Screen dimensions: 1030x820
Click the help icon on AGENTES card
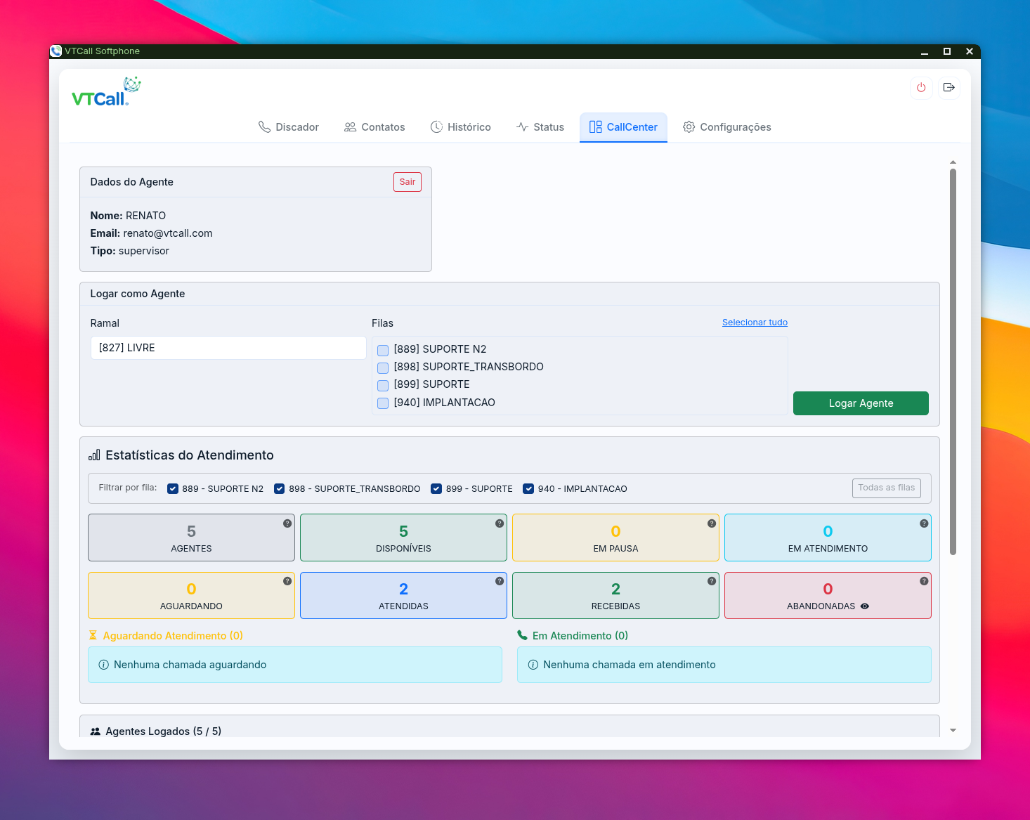tap(287, 523)
